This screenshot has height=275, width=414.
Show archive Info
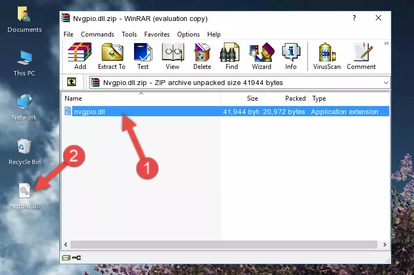[x=291, y=56]
